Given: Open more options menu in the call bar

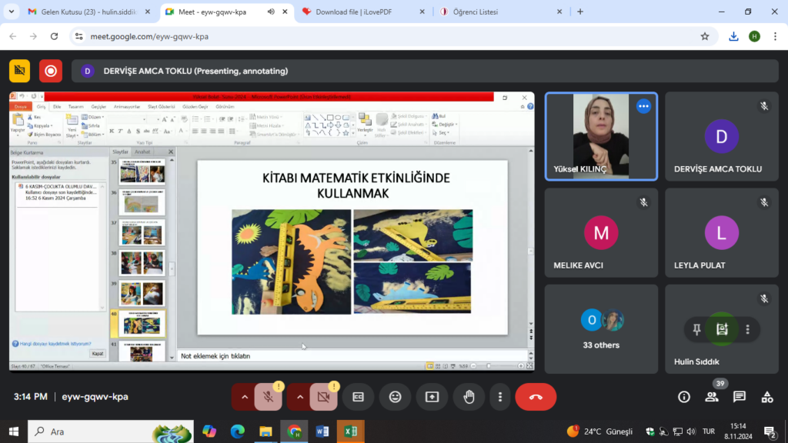Looking at the screenshot, I should (x=500, y=397).
